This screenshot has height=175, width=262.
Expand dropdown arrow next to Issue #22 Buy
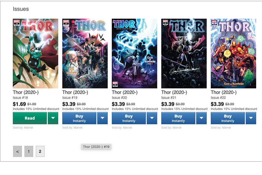click(x=251, y=118)
